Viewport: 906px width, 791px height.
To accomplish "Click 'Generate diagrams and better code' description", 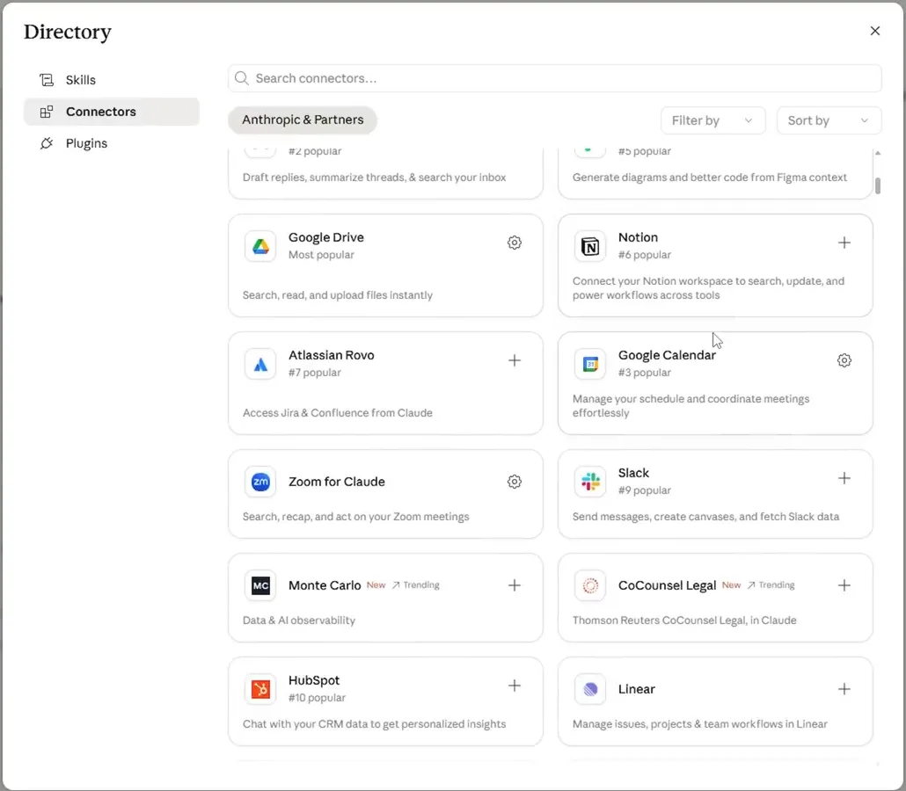I will point(710,178).
